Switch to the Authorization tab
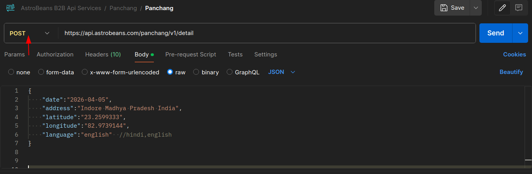 coord(55,54)
